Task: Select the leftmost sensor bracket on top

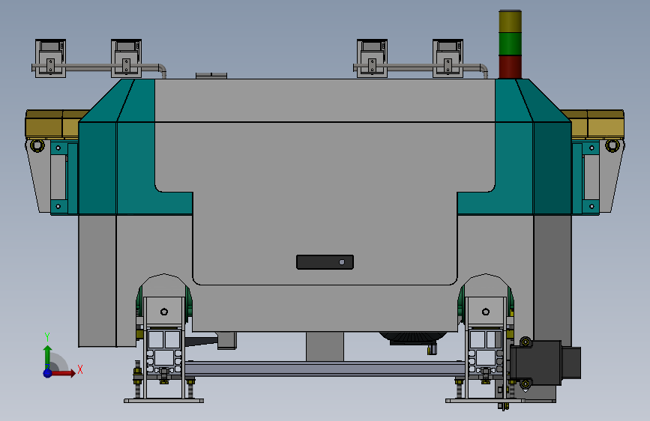Action: (x=50, y=58)
